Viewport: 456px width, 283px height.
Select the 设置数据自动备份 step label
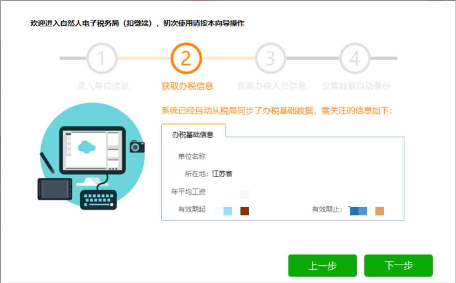[x=356, y=86]
